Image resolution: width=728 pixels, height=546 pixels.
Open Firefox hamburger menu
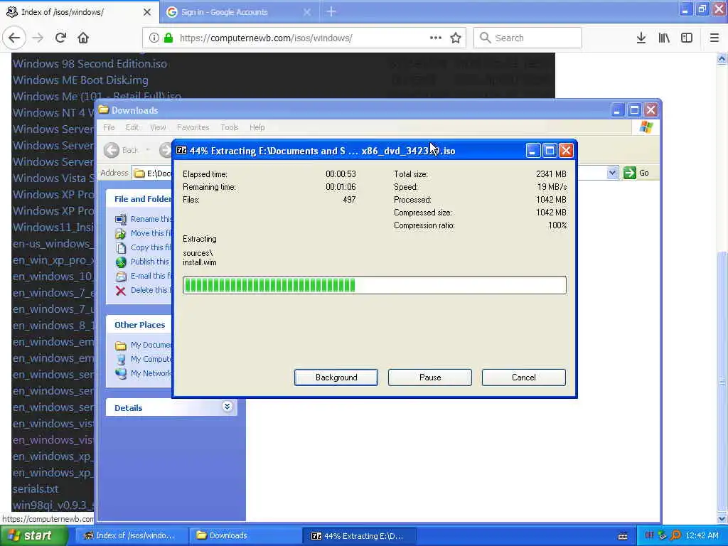tap(714, 38)
